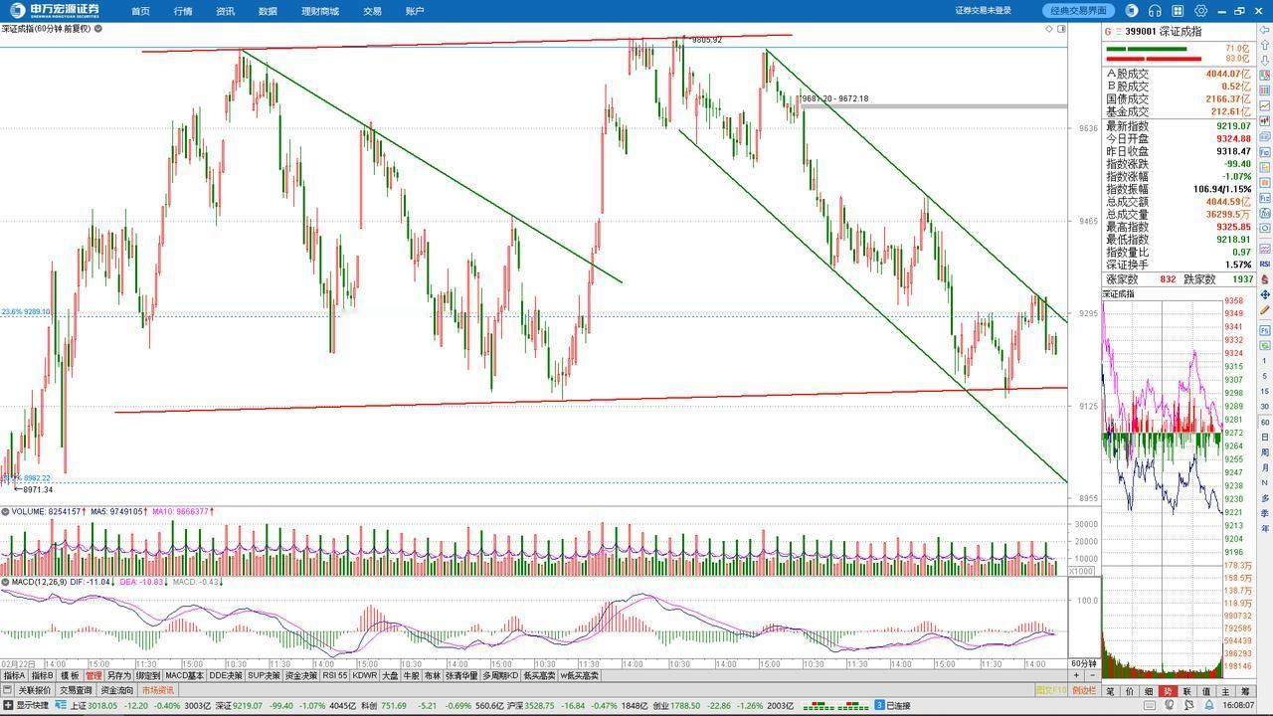1273x716 pixels.
Task: Open the 理财商城 menu
Action: pyautogui.click(x=320, y=11)
